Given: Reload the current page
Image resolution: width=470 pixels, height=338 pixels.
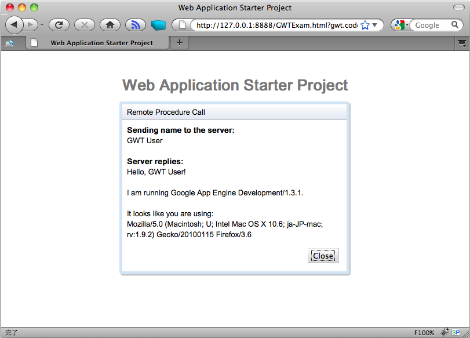Looking at the screenshot, I should coord(59,25).
